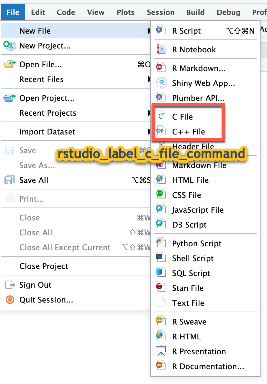The image size is (267, 384).
Task: Select the CSS File icon
Action: [x=161, y=195]
